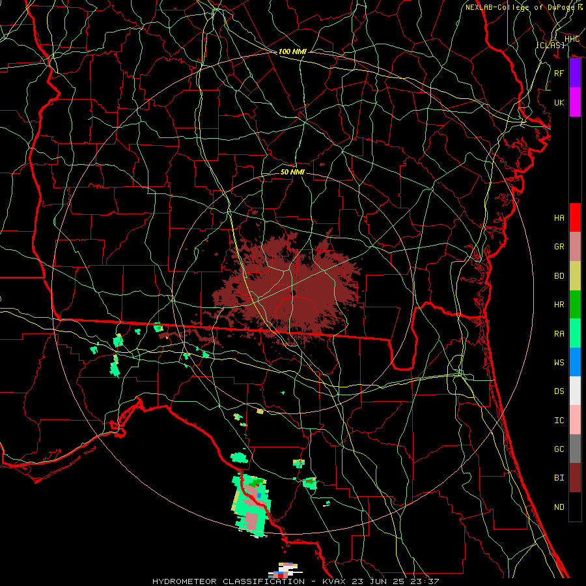Click the ND black legend swatch
This screenshot has width=586, height=586.
click(x=575, y=507)
